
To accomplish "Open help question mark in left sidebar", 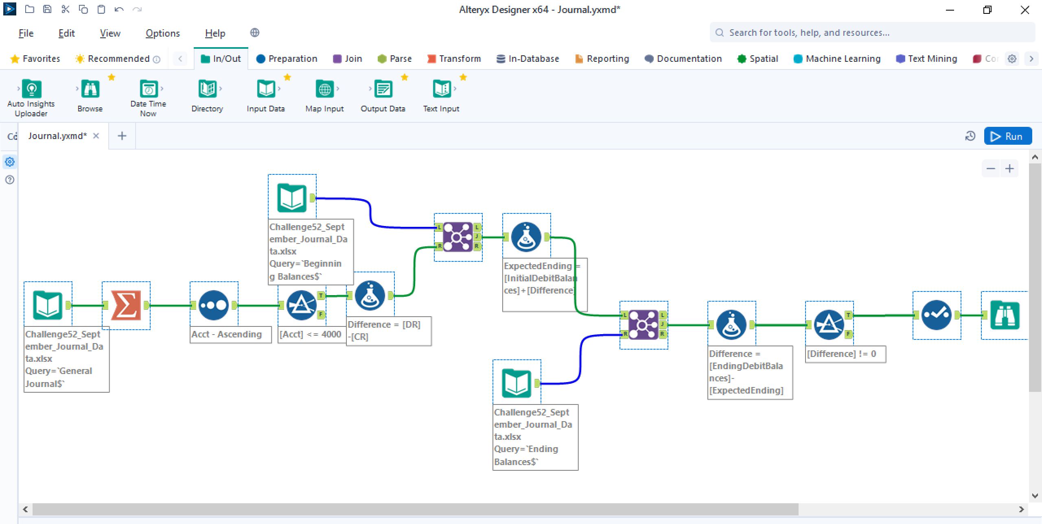I will coord(10,180).
